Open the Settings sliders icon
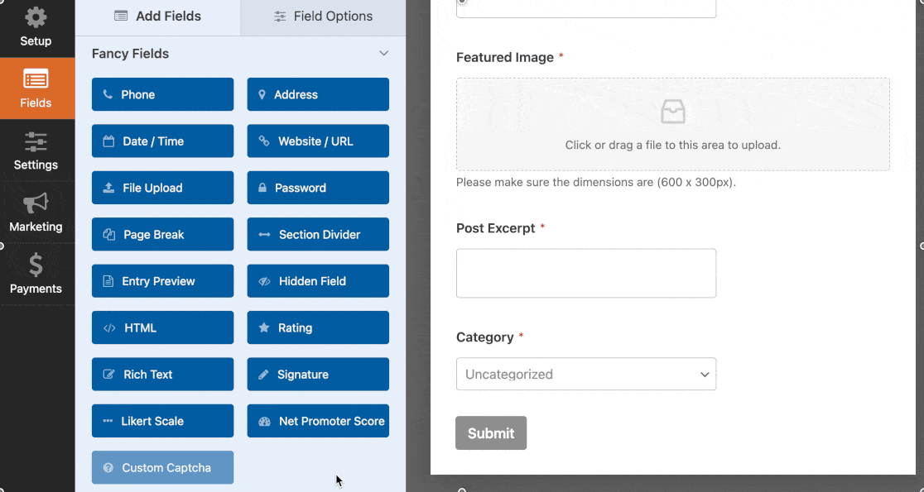924x492 pixels. coord(36,142)
